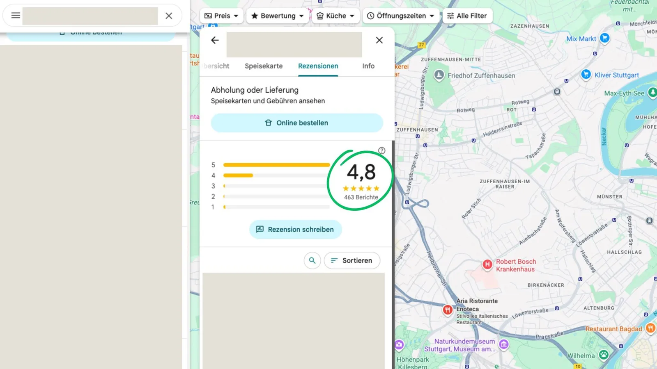This screenshot has height=369, width=657.
Task: Click the 4-star rating bar
Action: [x=276, y=175]
